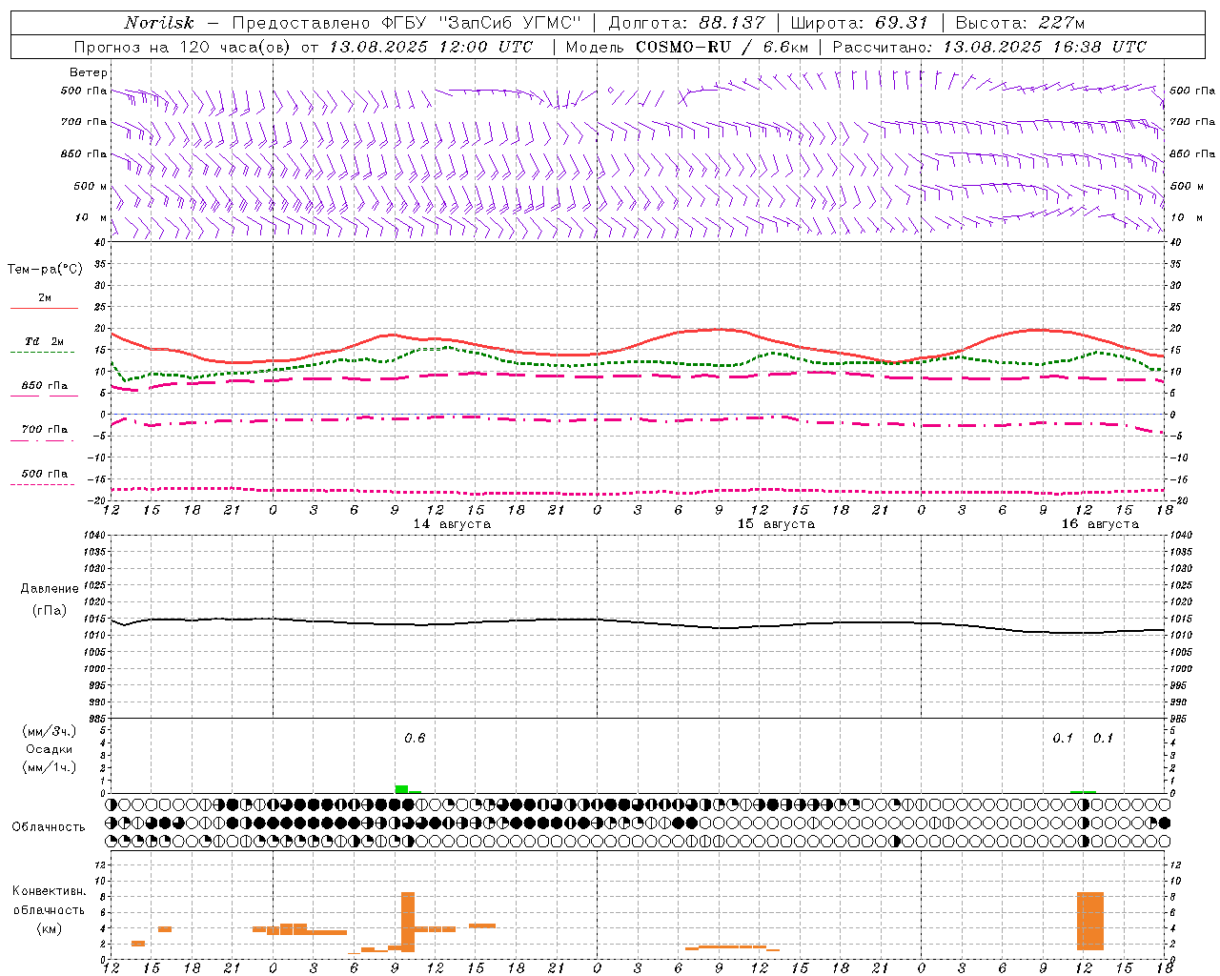Click the red solid line sample under '2м'
Screen dimensions: 1220x976
click(x=44, y=308)
